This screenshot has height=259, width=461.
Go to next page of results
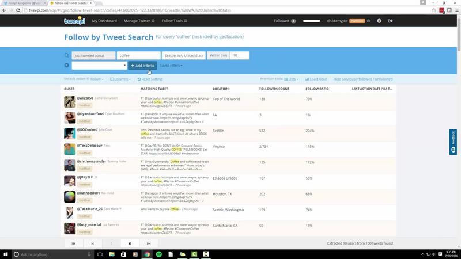130,243
